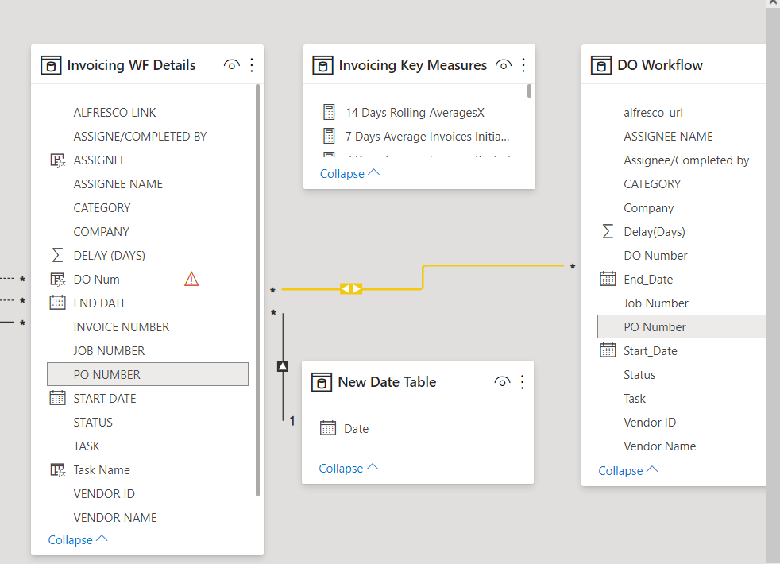Toggle visibility of Invoicing Key Measures table

pyautogui.click(x=504, y=64)
